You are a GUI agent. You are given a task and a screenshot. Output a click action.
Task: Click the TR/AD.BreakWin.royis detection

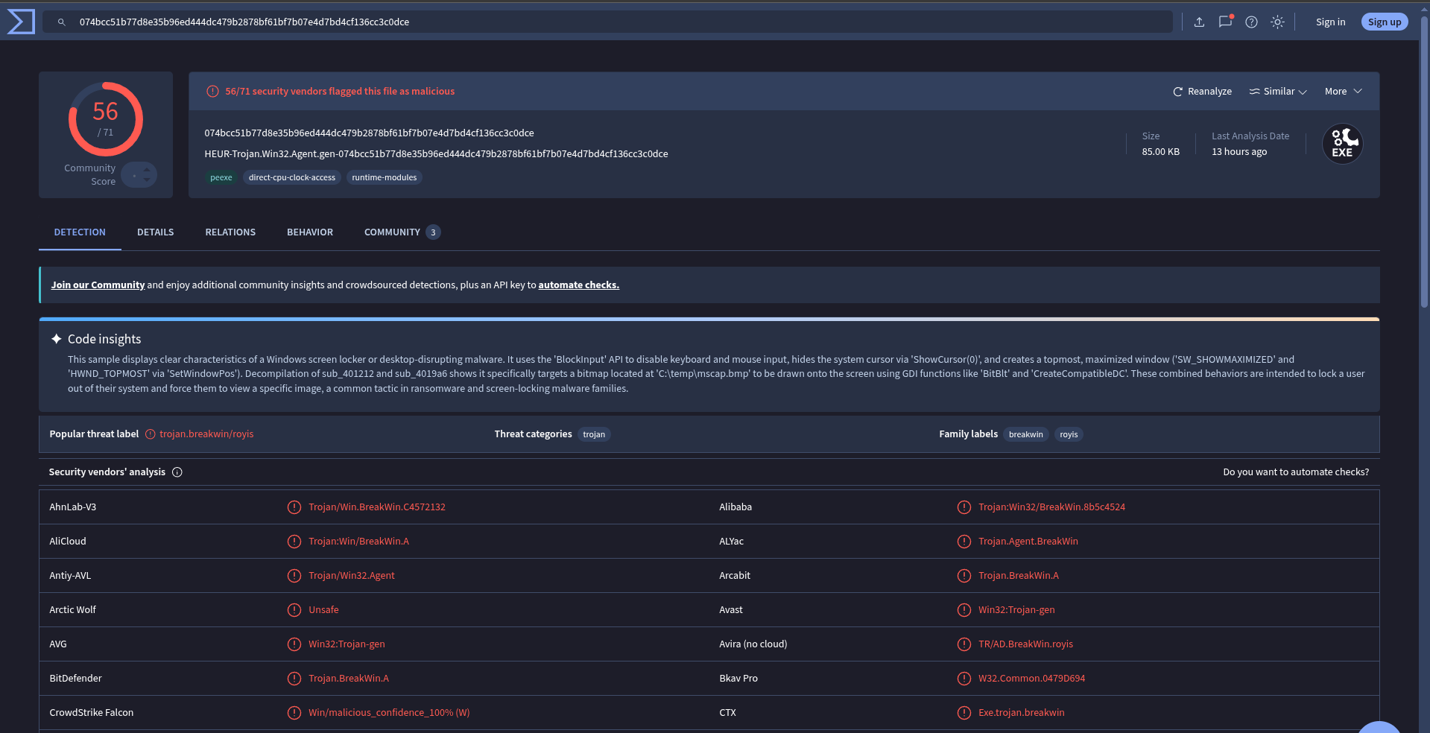(x=1025, y=644)
